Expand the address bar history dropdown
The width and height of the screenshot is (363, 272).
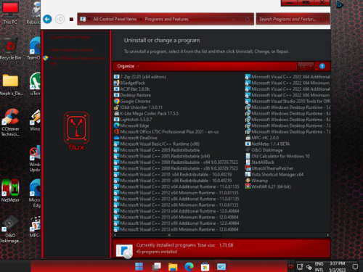click(x=233, y=20)
